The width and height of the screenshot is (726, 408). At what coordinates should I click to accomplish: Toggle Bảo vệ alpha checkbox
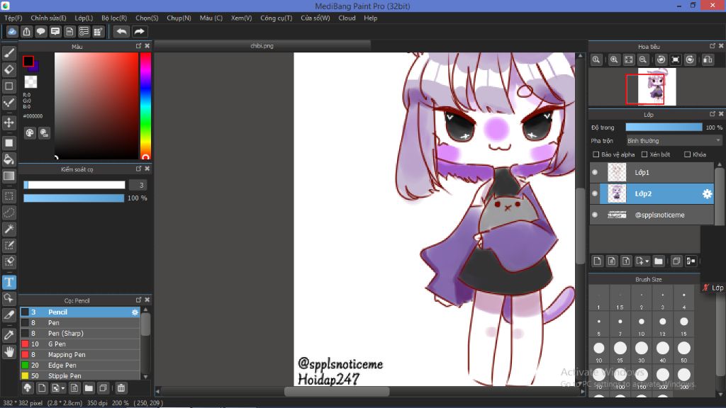click(596, 154)
